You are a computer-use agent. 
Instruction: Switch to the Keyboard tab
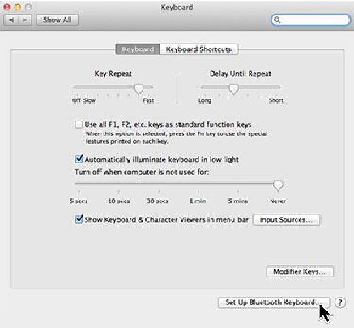tap(138, 49)
